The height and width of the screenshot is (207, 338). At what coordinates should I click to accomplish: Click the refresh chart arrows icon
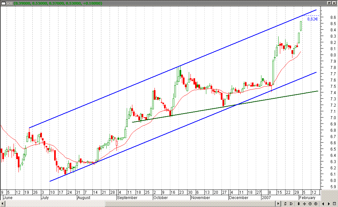[285, 204]
